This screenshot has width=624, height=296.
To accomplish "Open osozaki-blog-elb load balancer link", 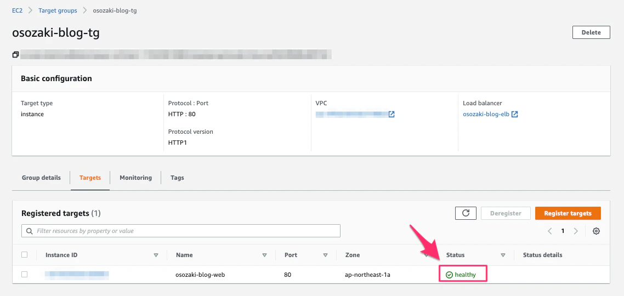I will point(486,114).
